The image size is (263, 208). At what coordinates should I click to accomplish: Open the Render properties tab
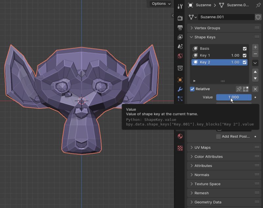point(180,18)
